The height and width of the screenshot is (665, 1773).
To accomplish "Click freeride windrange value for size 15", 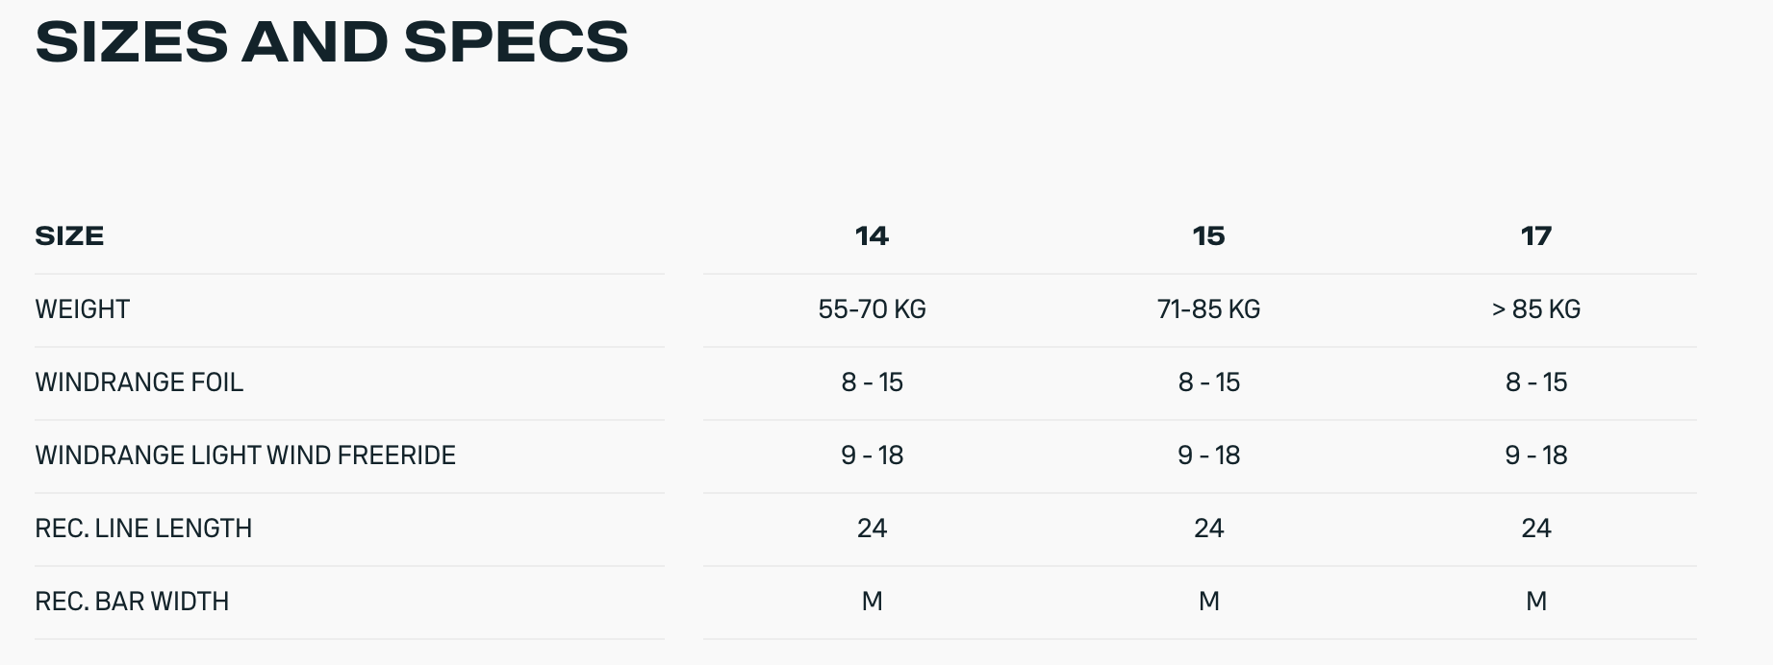I will [x=1208, y=456].
